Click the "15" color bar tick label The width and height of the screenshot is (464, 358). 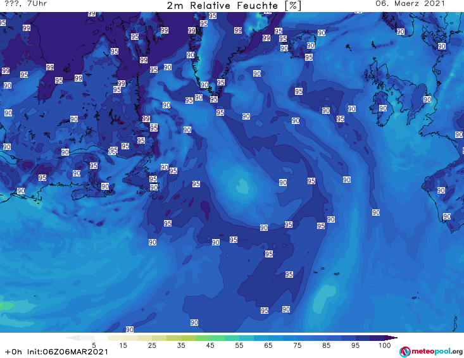123,345
